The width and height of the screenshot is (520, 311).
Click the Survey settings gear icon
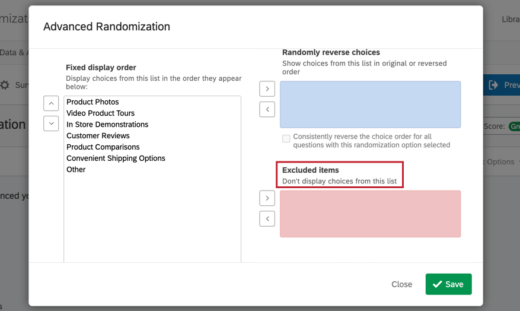5,85
